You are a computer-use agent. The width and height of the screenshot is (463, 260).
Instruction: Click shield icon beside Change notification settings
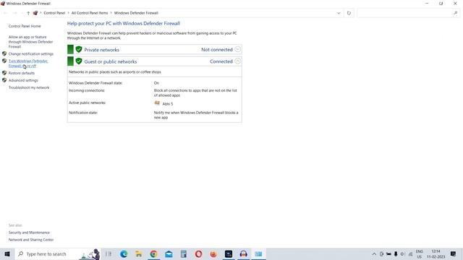[x=4, y=53]
